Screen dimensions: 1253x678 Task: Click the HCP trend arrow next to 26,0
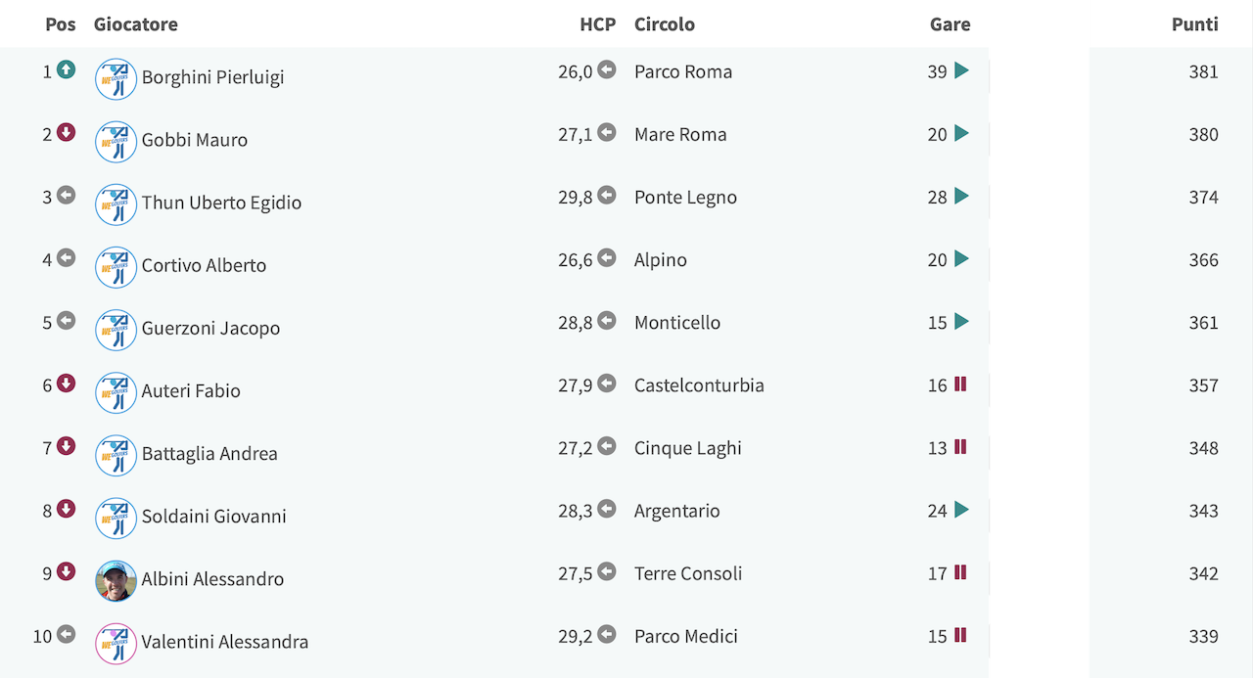click(x=607, y=69)
